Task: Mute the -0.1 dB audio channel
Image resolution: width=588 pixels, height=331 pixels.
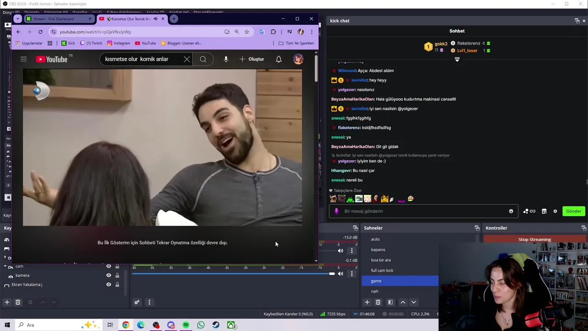Action: (340, 274)
